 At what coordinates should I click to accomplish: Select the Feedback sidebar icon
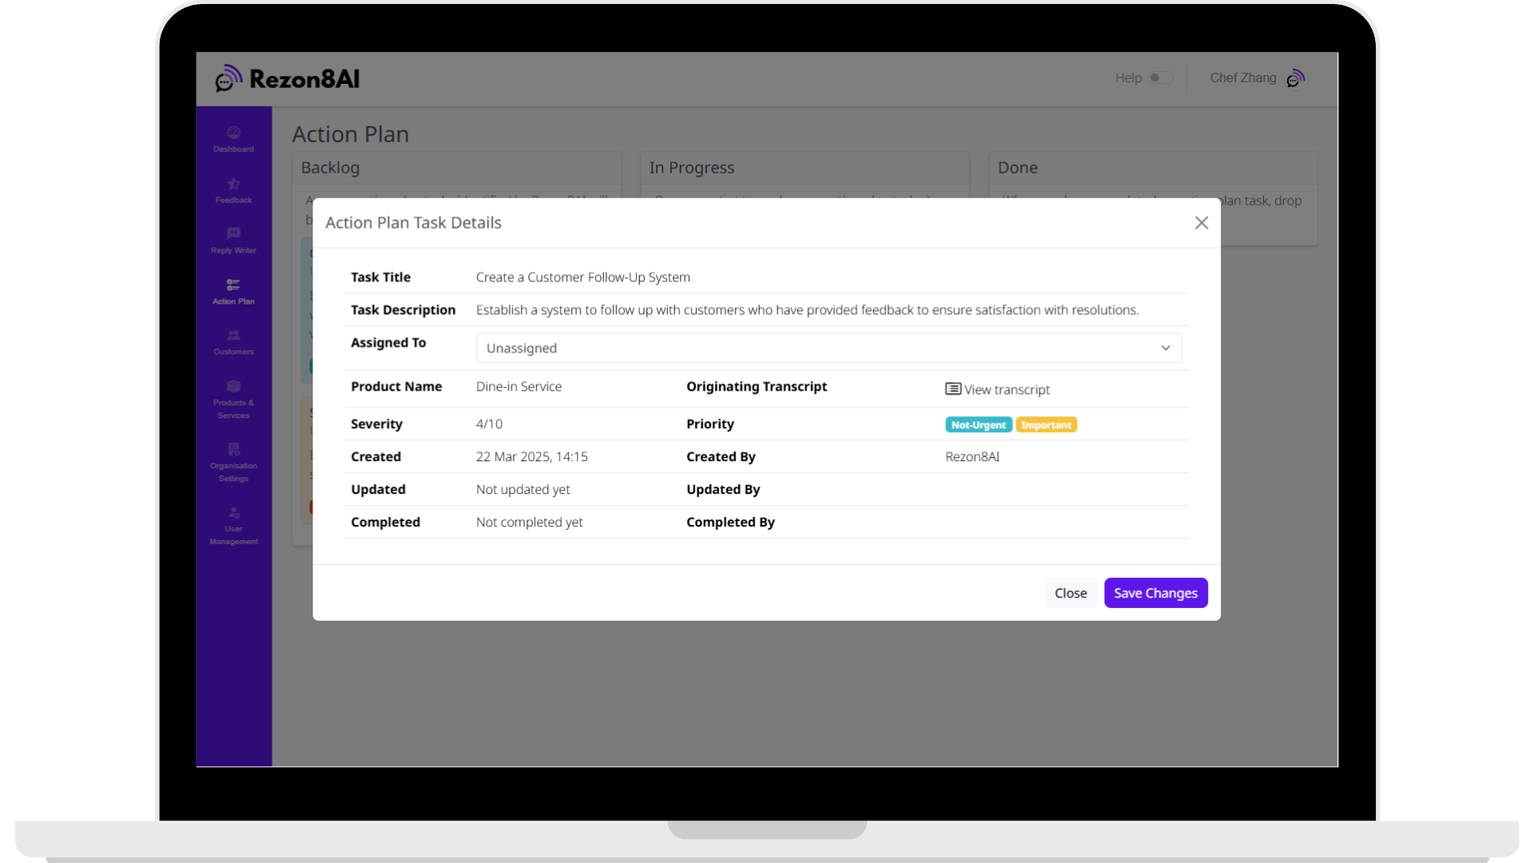click(x=232, y=190)
